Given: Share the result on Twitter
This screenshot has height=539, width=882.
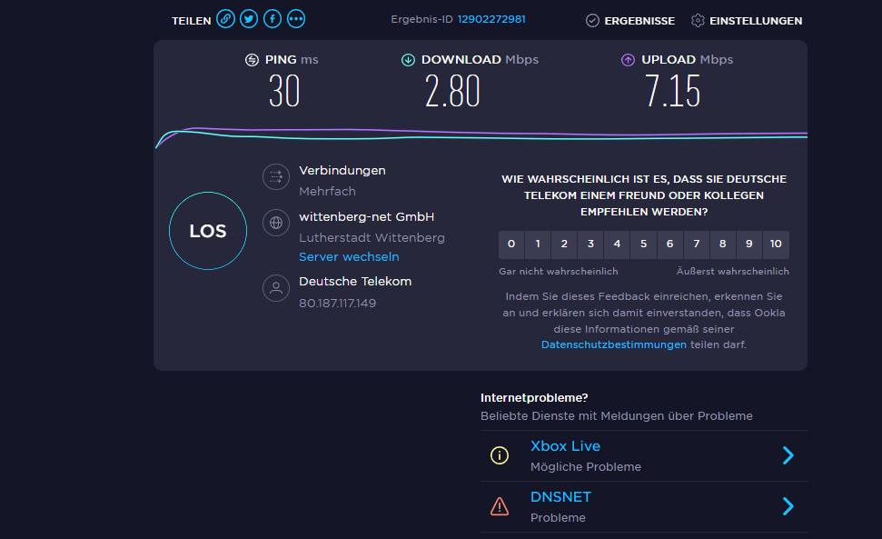Looking at the screenshot, I should [x=249, y=19].
